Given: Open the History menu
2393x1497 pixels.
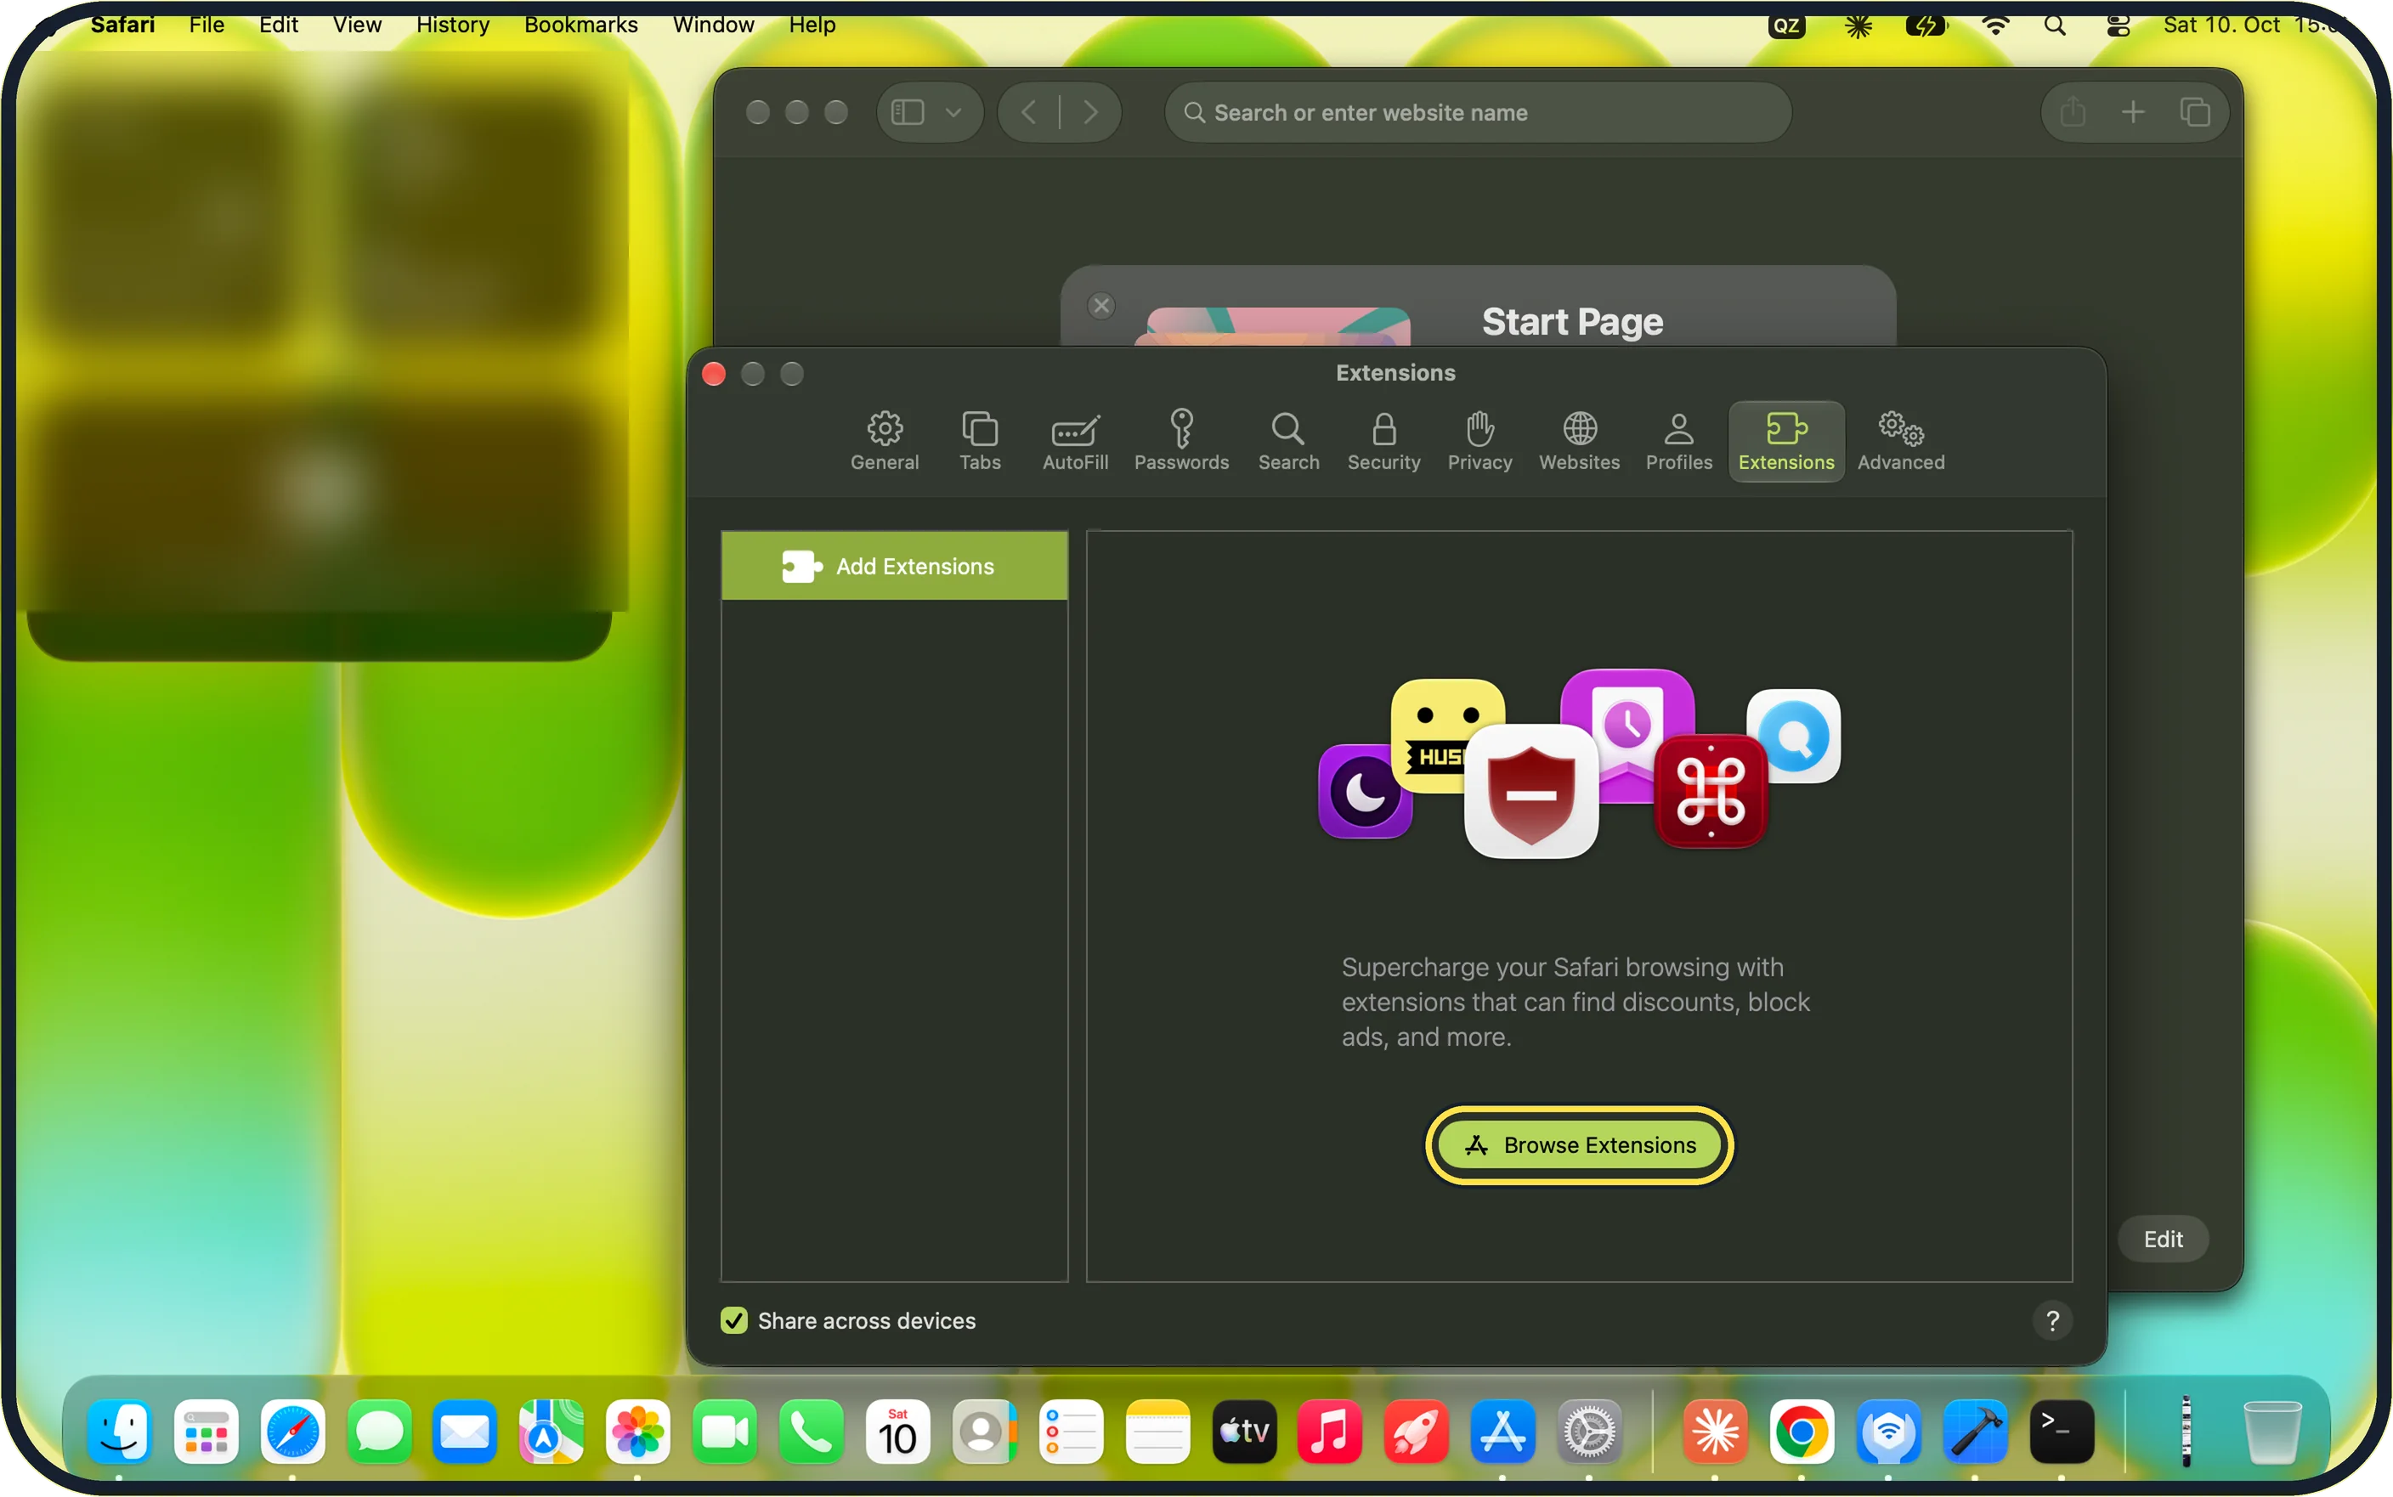Looking at the screenshot, I should (x=452, y=25).
